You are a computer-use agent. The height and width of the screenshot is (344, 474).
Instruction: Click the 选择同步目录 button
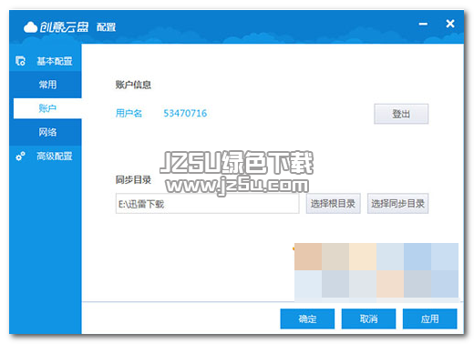pyautogui.click(x=397, y=203)
